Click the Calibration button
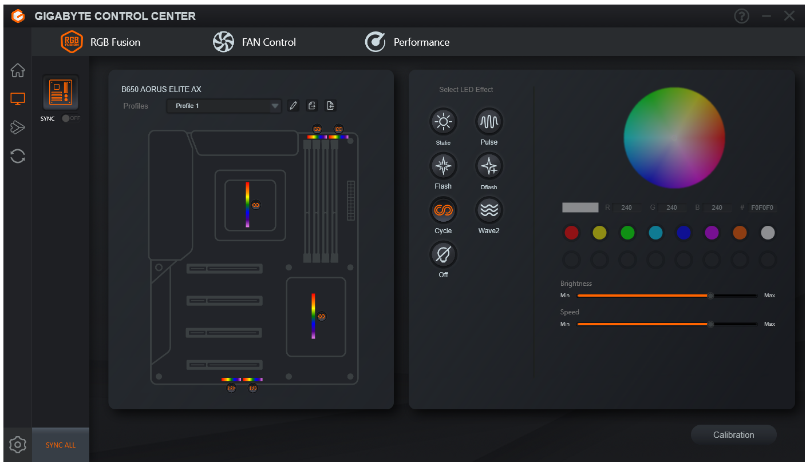 (733, 435)
